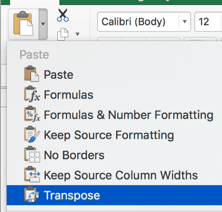Viewport: 222px width, 212px height.
Task: Expand the Copy options arrow
Action: 77,34
